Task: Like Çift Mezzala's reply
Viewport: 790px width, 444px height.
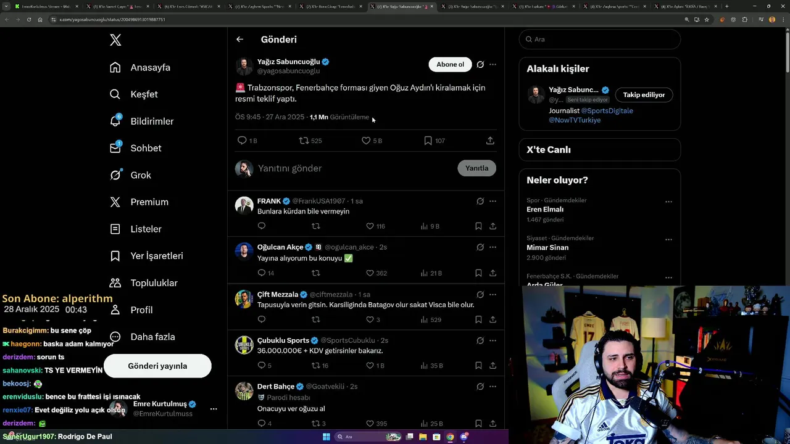Action: pyautogui.click(x=370, y=319)
